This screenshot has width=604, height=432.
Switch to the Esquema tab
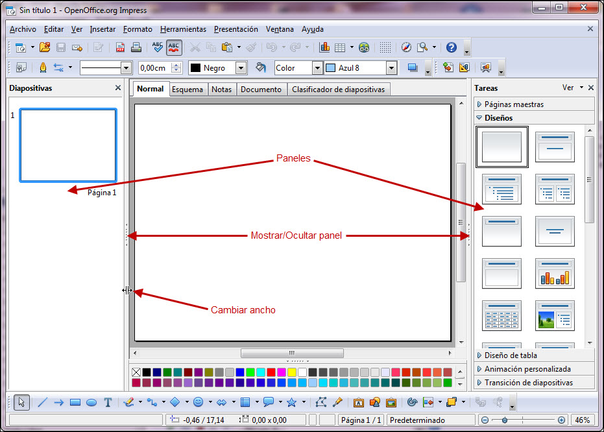[x=187, y=90]
